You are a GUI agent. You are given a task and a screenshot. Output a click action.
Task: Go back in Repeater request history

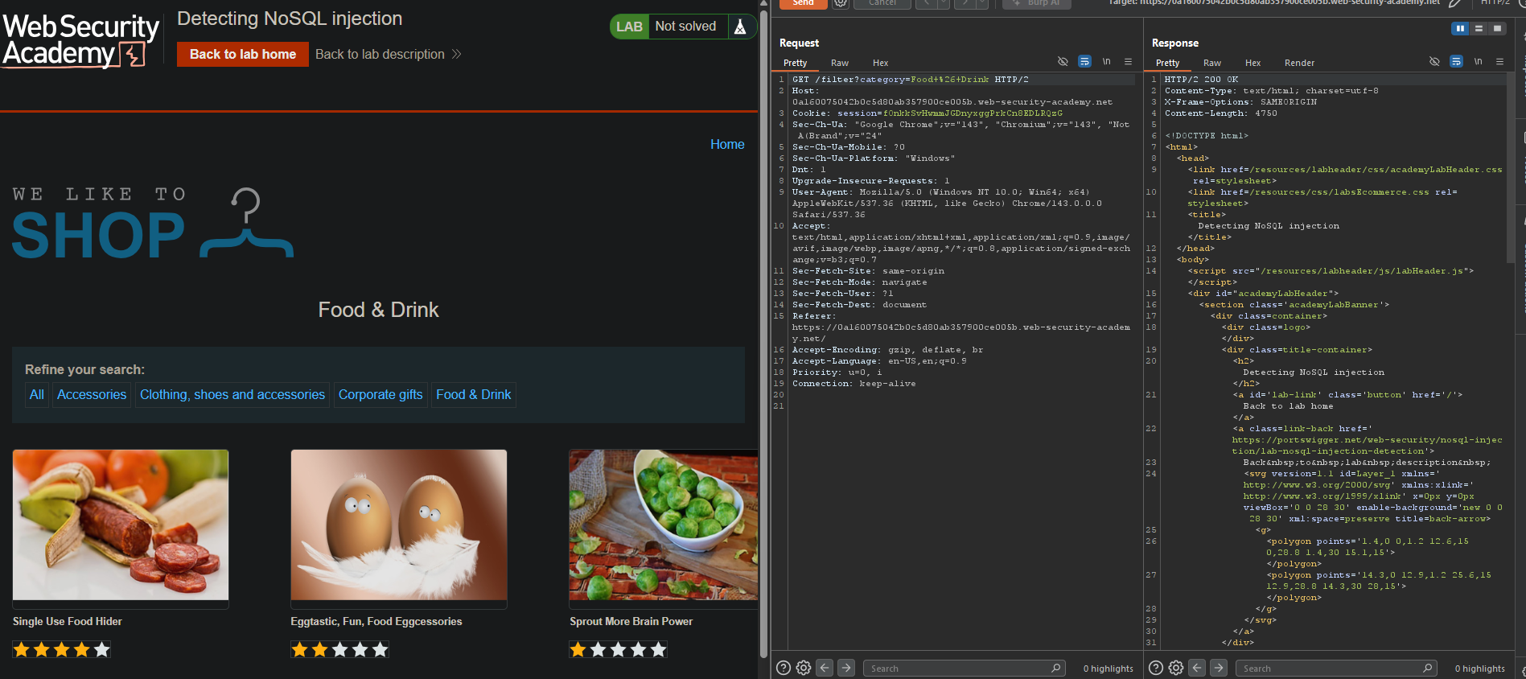tap(926, 3)
